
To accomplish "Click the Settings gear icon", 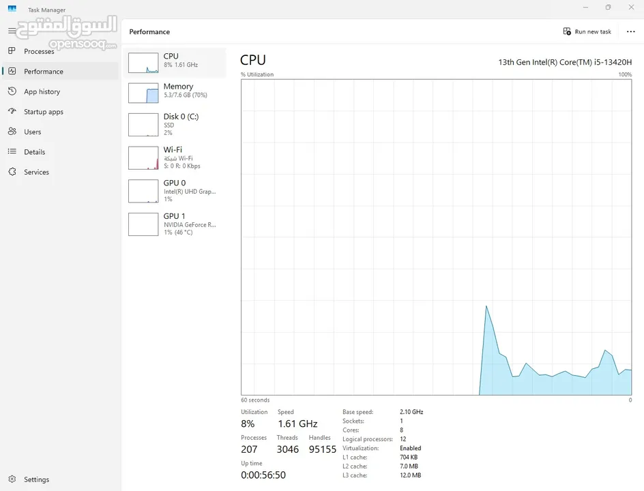I will pyautogui.click(x=12, y=479).
